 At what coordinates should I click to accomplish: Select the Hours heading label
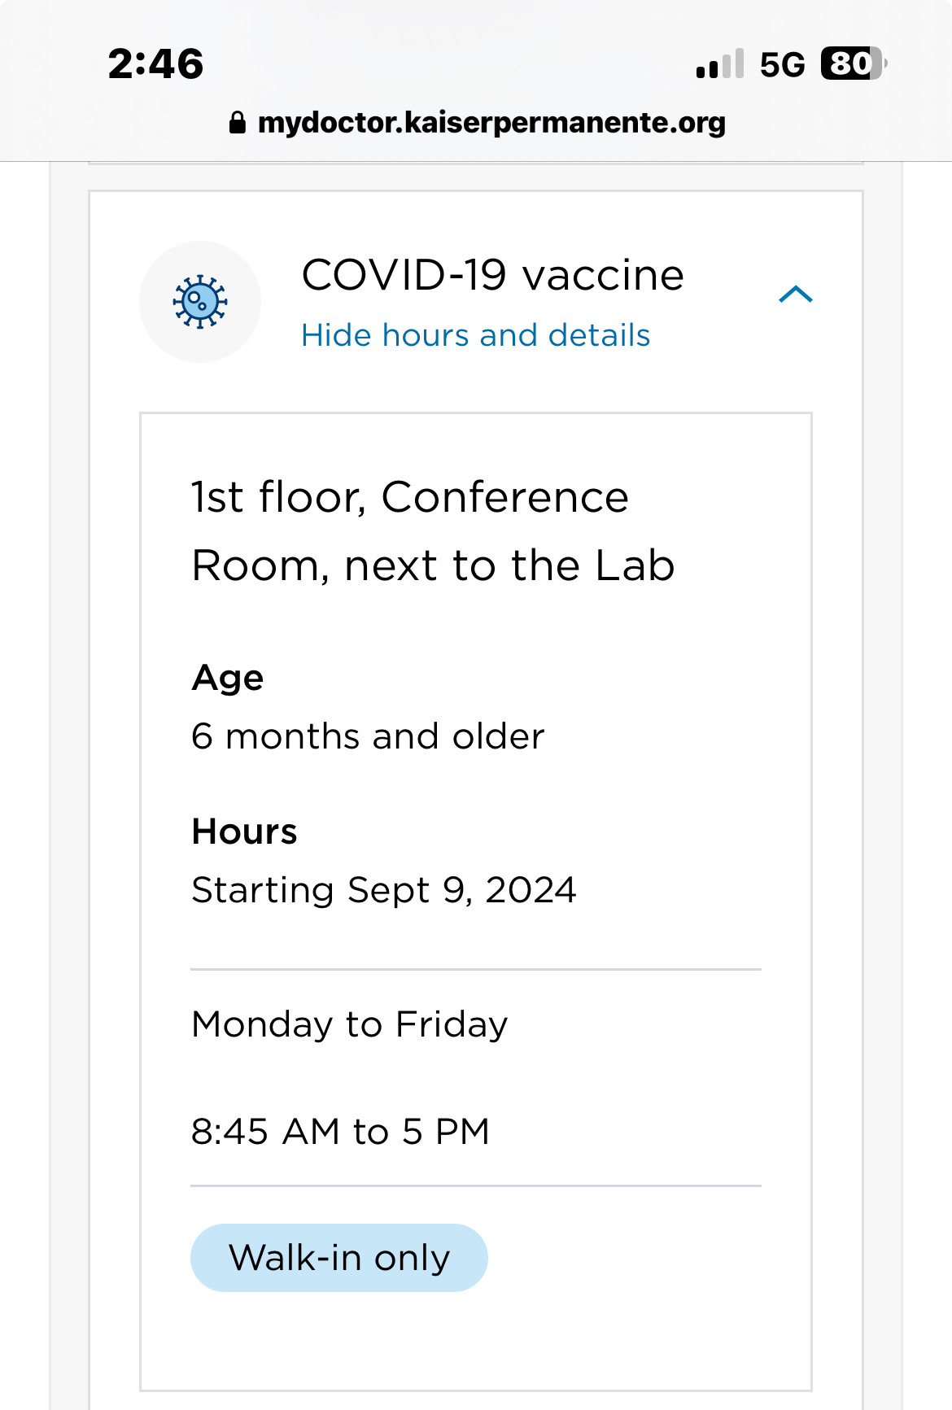[245, 832]
